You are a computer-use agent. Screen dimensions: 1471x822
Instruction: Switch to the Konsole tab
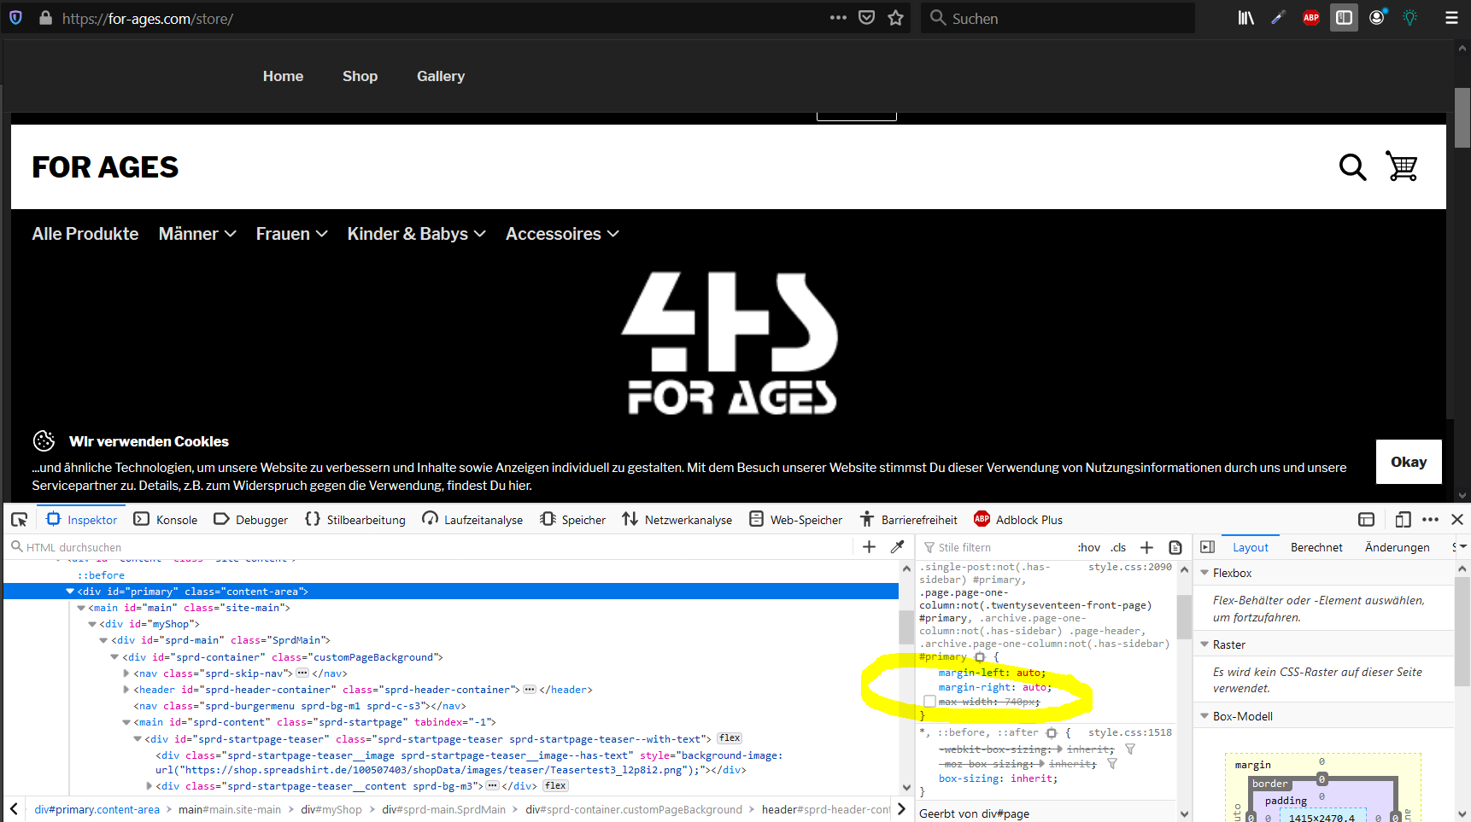[166, 520]
